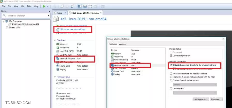Click the large VM icon beside Kali-Linux title
The height and width of the screenshot is (108, 232).
click(56, 19)
